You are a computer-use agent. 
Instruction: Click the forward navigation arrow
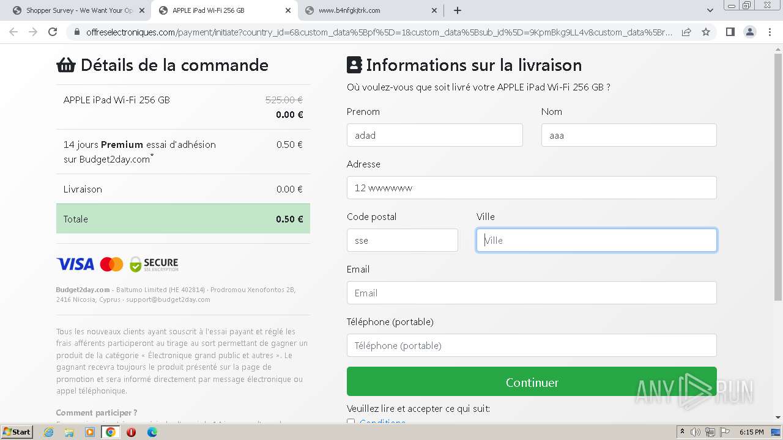[x=33, y=32]
